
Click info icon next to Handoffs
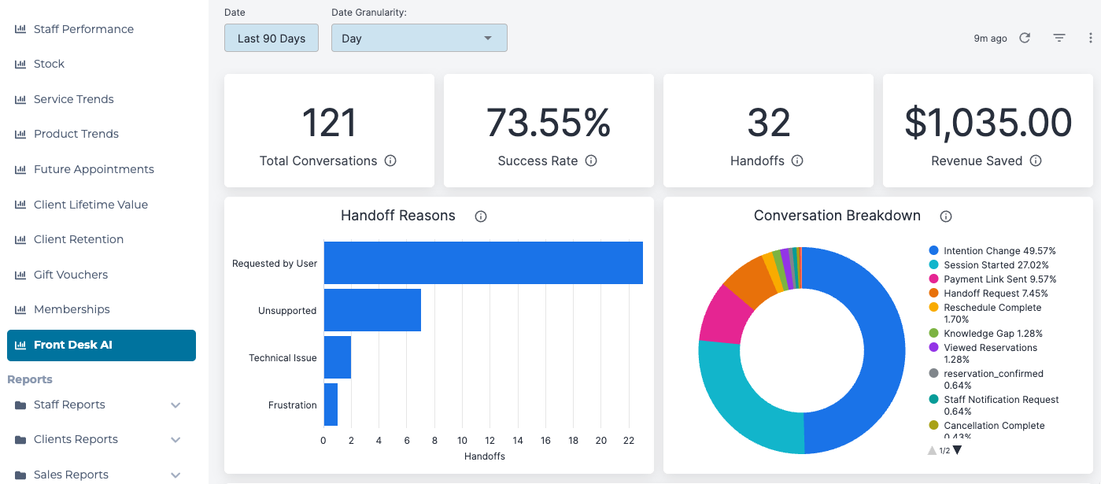pyautogui.click(x=797, y=161)
